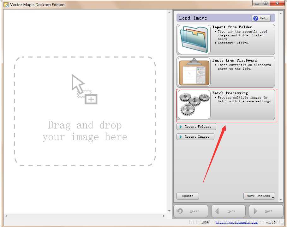Click the right panel scrollbar down arrow
Screen dimensions: 287x227
tap(281, 200)
